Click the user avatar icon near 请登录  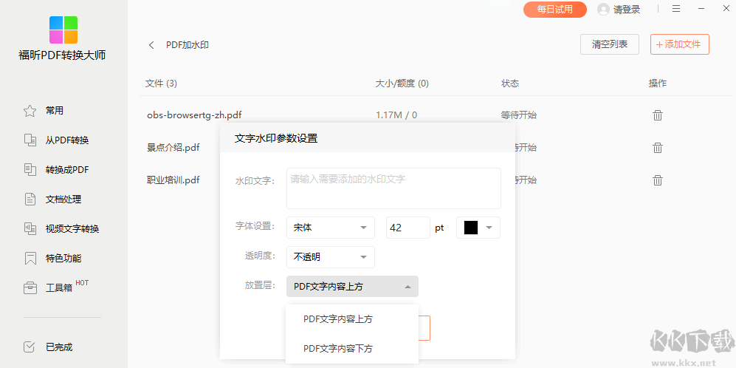pyautogui.click(x=603, y=10)
